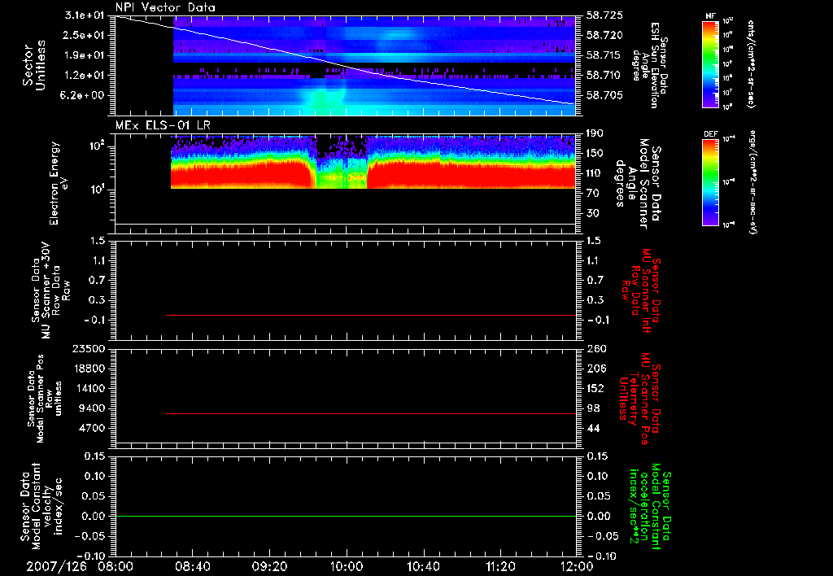Click the 206 telemetry tick value
This screenshot has height=576, width=833.
pos(595,369)
